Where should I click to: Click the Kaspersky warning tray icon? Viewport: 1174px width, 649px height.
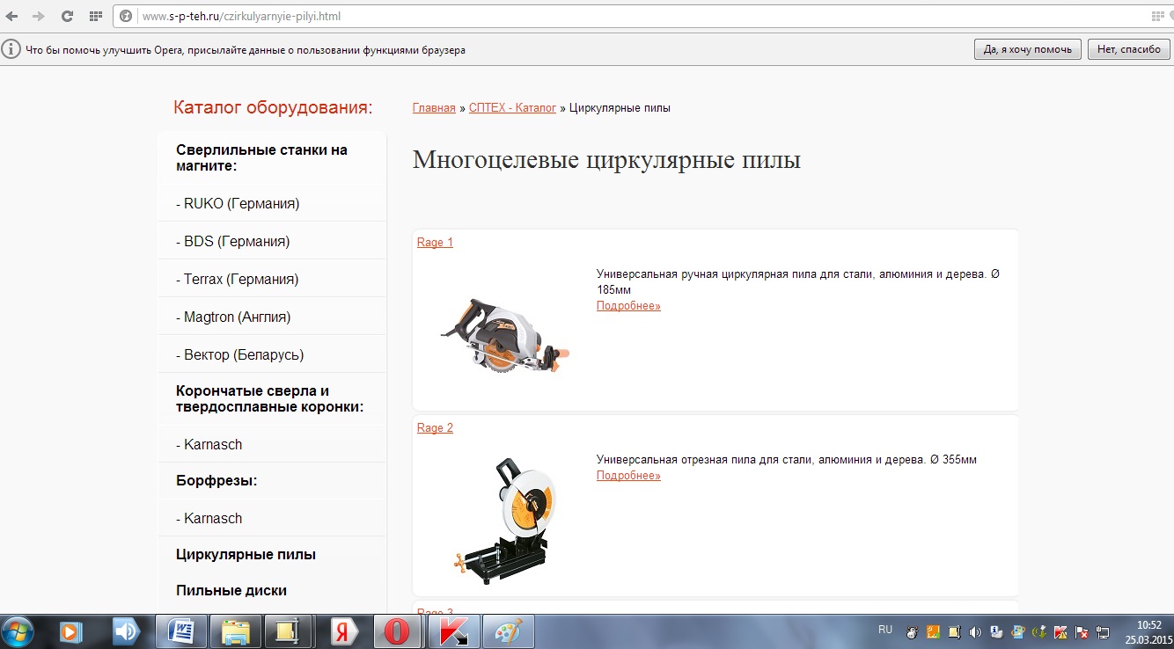[x=1060, y=631]
